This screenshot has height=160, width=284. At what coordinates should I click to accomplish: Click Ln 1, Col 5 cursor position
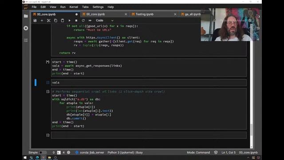[229, 152]
